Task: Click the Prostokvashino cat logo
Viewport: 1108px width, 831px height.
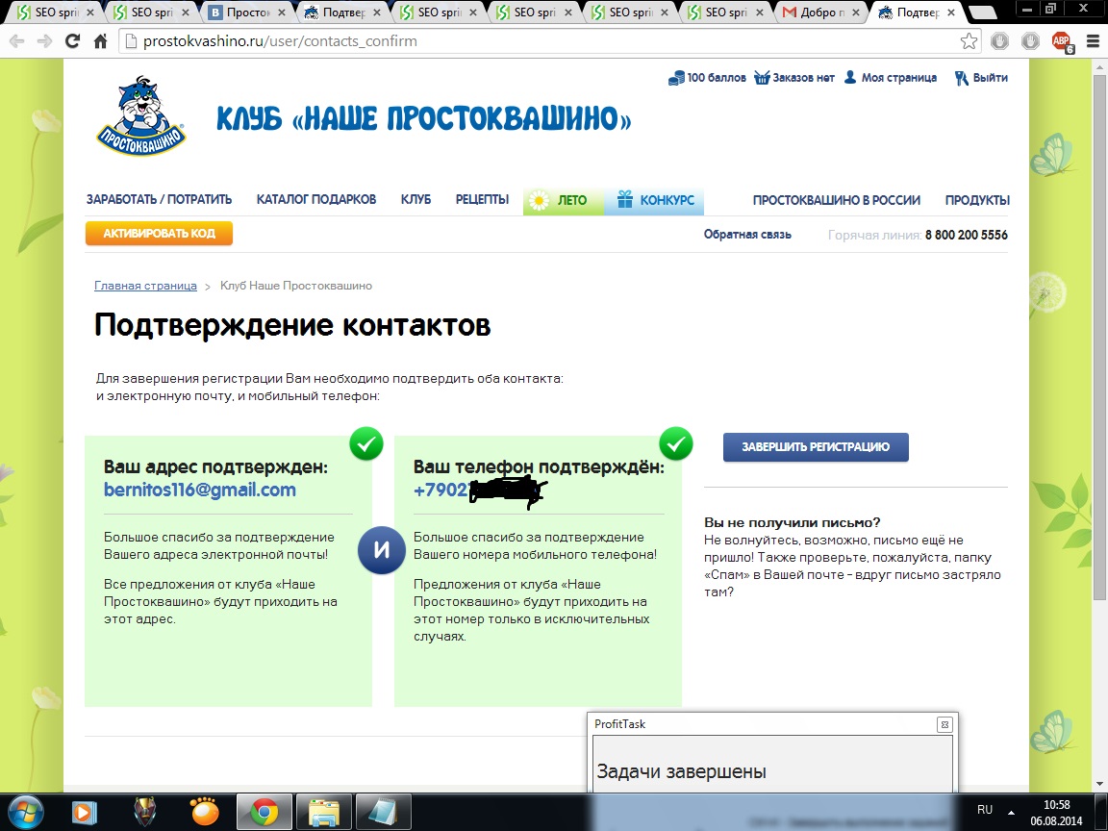Action: point(141,115)
